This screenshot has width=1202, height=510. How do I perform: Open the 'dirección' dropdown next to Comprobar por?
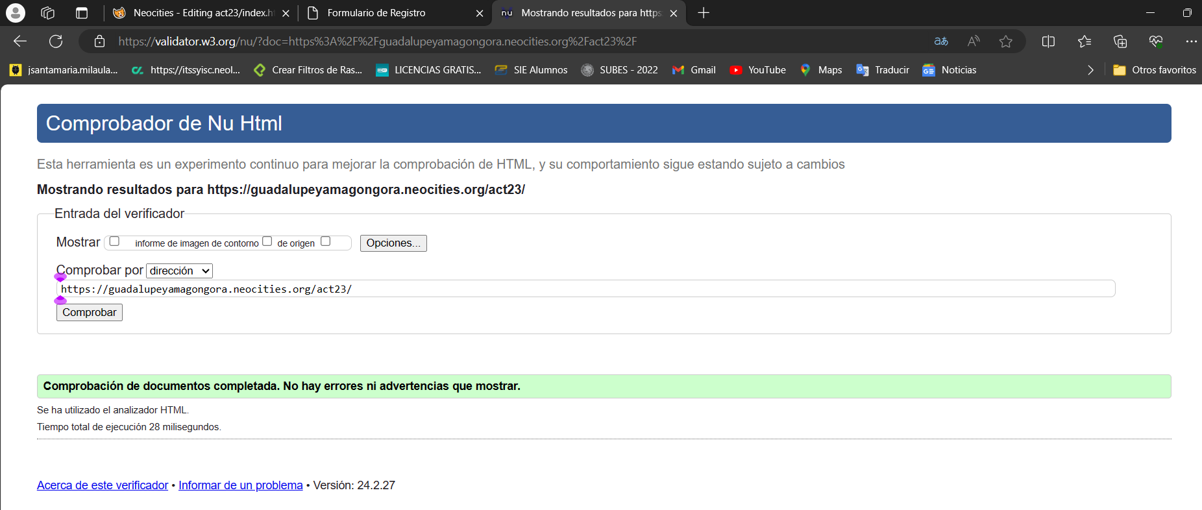coord(179,271)
